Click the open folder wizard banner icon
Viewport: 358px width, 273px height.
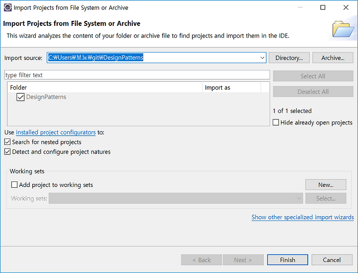tap(343, 29)
